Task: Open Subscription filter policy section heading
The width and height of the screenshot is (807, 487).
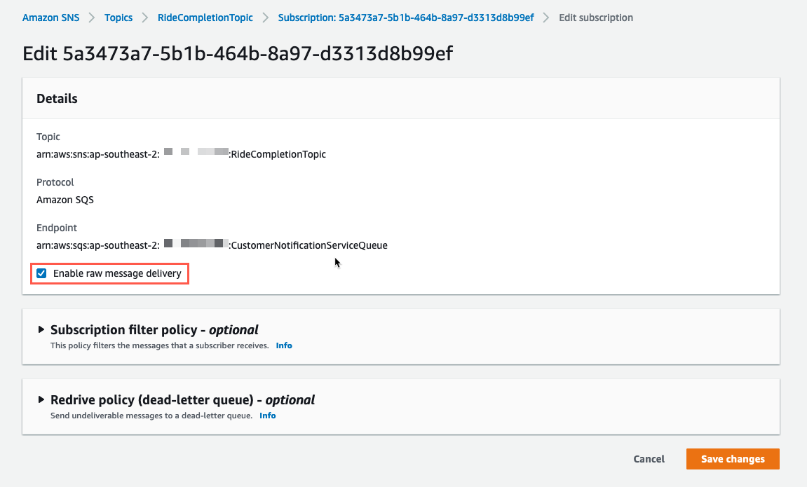Action: point(154,329)
